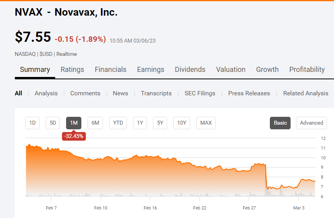Filter the feed by Analysis
Viewport: 334px width, 218px height.
[x=46, y=93]
